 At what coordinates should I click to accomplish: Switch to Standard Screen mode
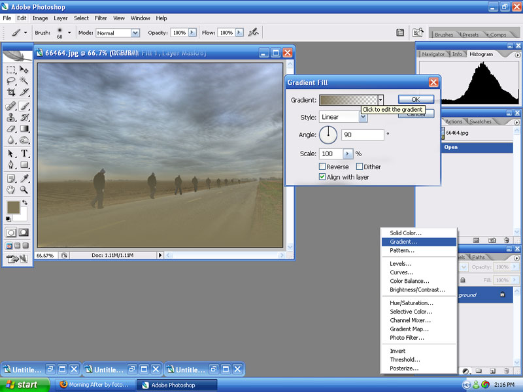point(9,246)
